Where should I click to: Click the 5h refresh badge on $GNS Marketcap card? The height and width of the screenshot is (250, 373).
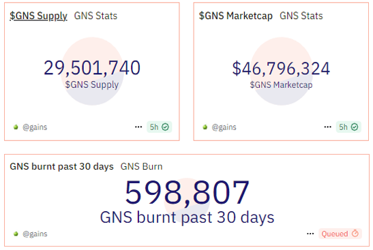click(348, 127)
